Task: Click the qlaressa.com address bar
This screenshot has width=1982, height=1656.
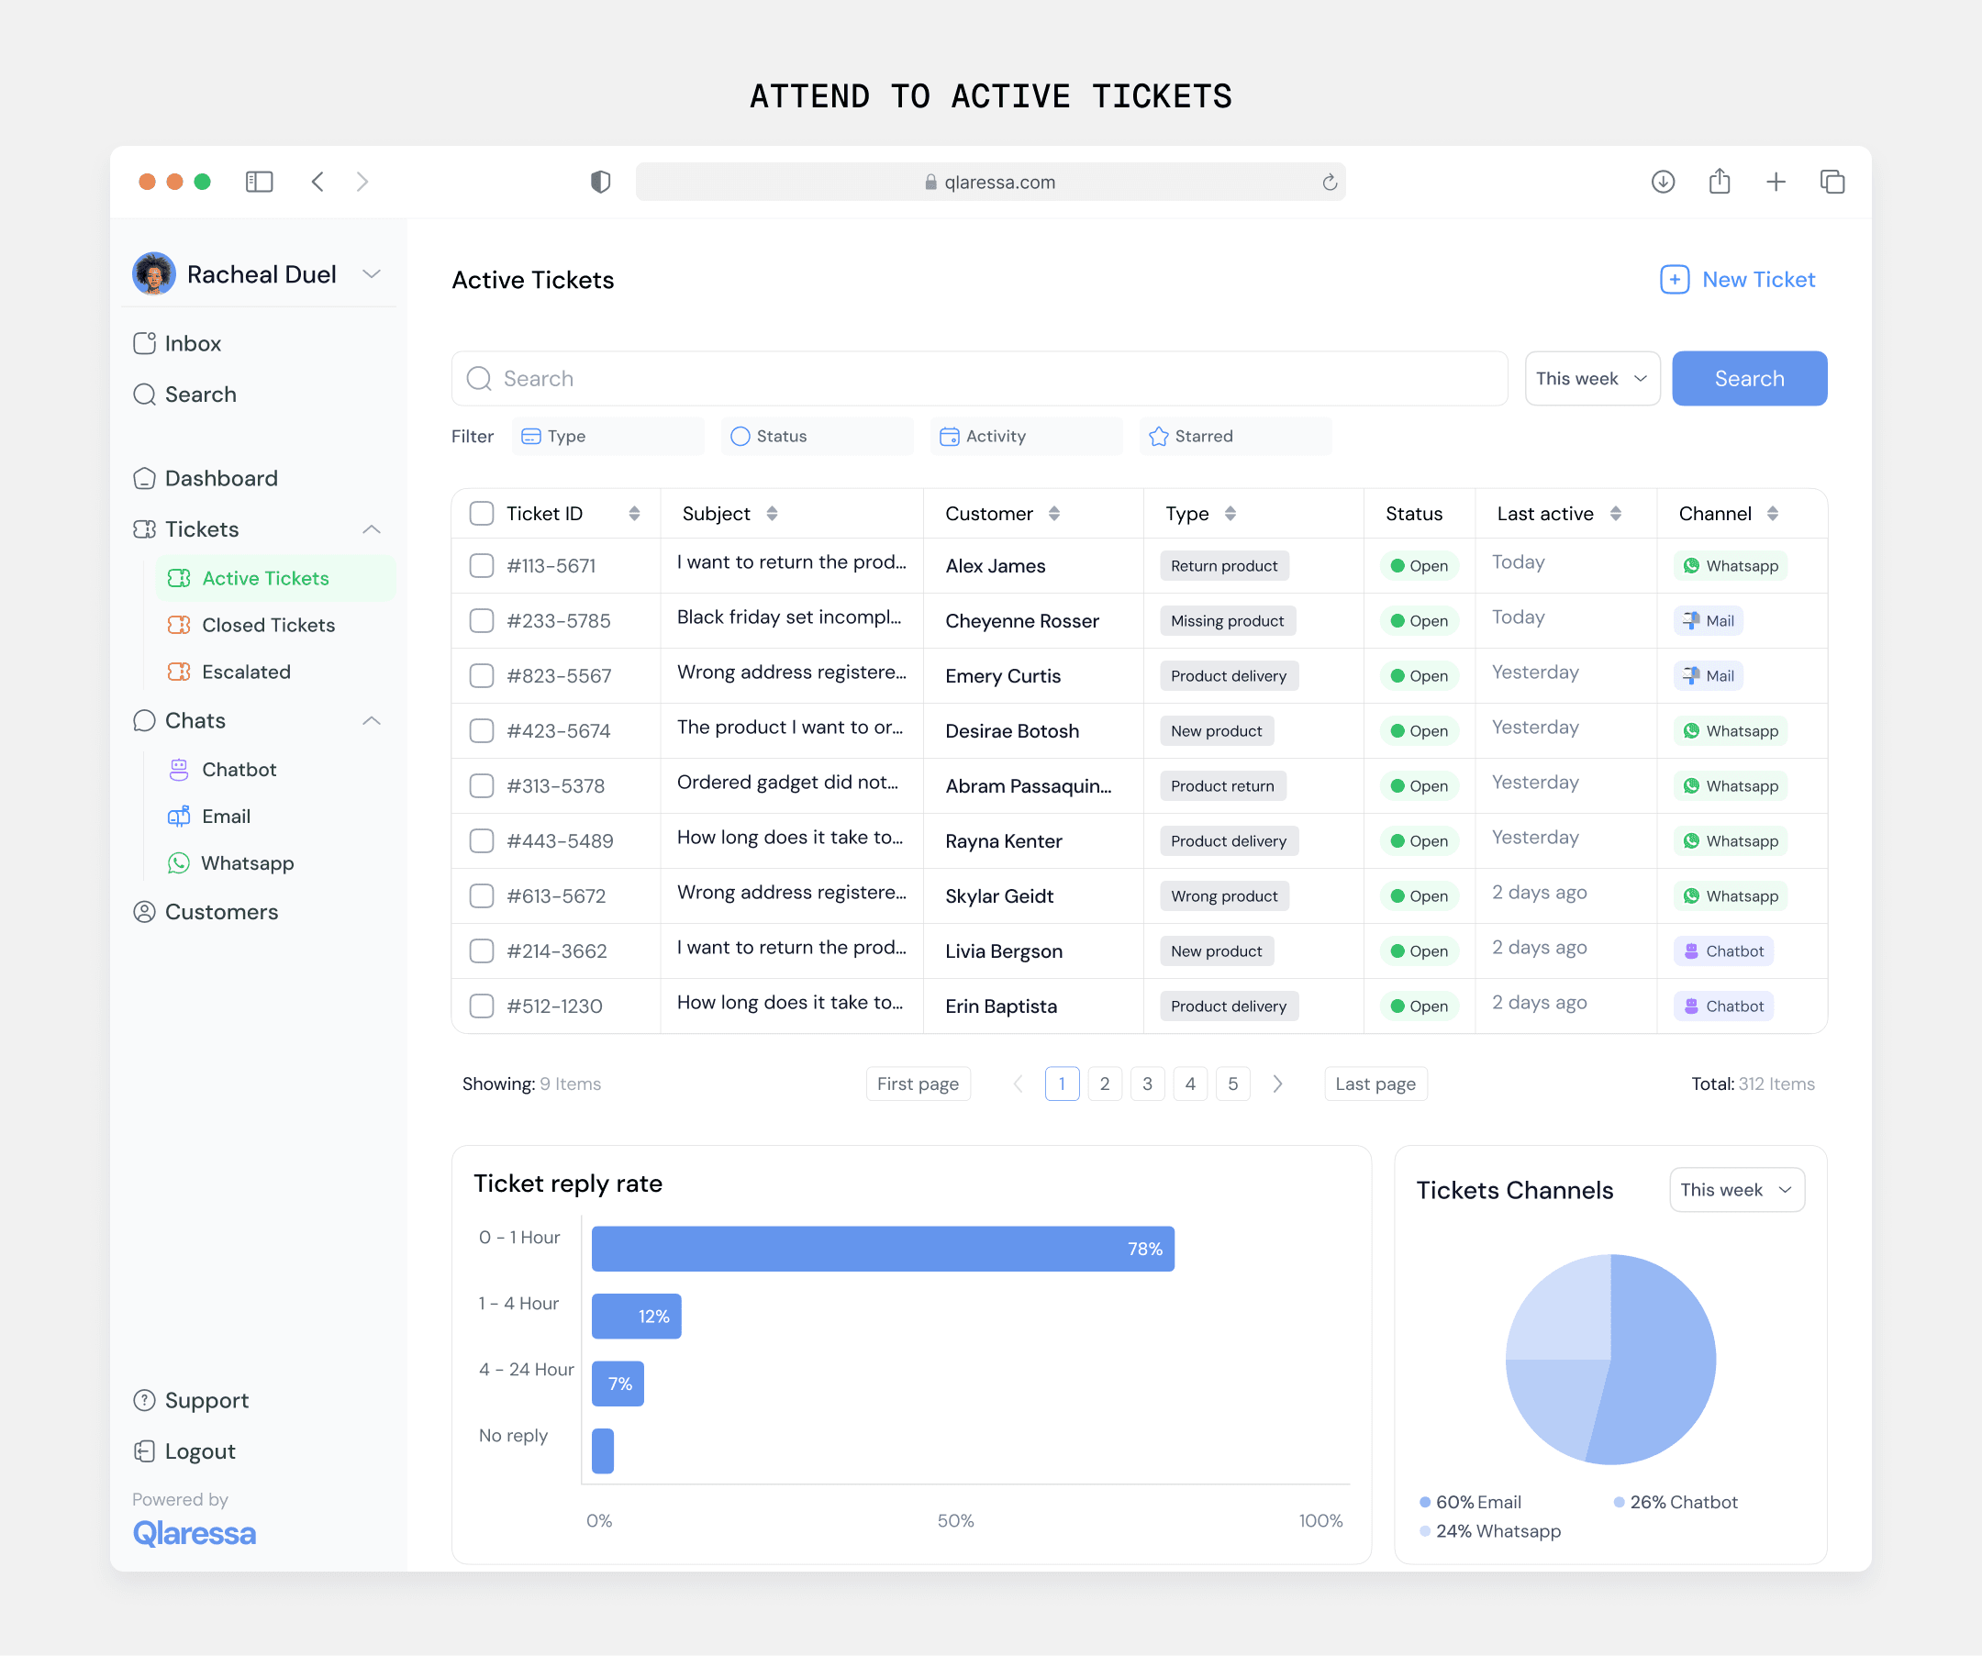Action: [x=990, y=181]
